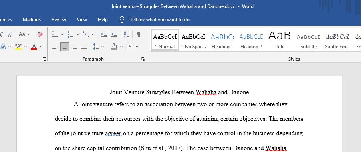Apply the Text Effects outlined A icon
The width and height of the screenshot is (361, 152).
3,47
